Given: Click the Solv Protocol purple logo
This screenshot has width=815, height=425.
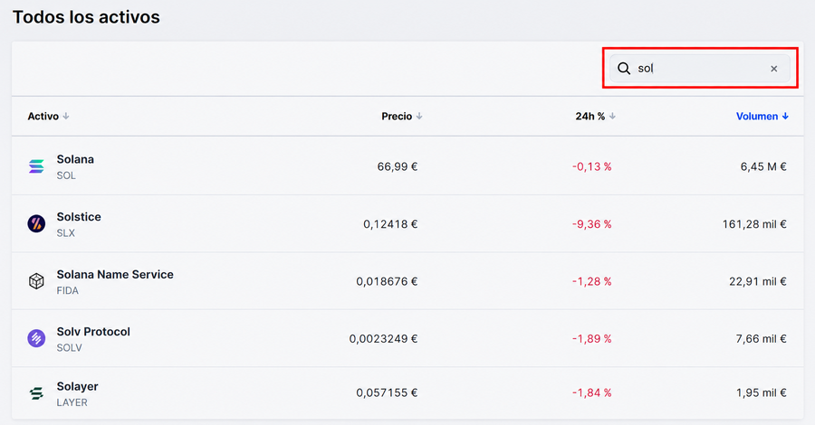Looking at the screenshot, I should click(x=36, y=338).
